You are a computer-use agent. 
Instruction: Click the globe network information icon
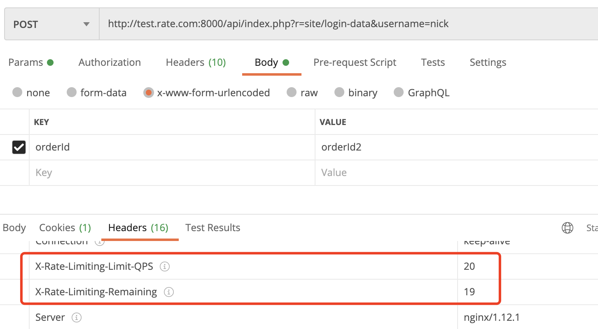[x=568, y=228]
